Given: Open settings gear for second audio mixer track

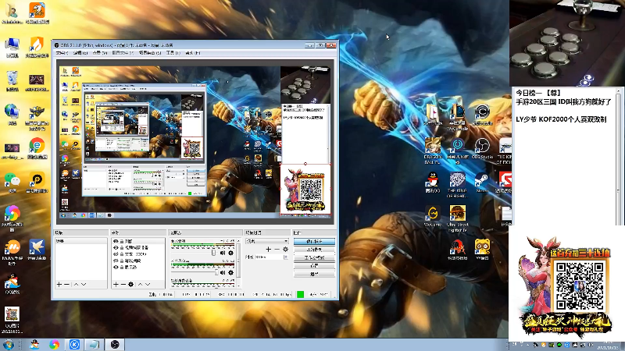Looking at the screenshot, I should point(230,272).
